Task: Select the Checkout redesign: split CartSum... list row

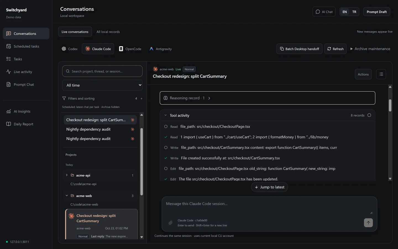Action: [x=100, y=120]
